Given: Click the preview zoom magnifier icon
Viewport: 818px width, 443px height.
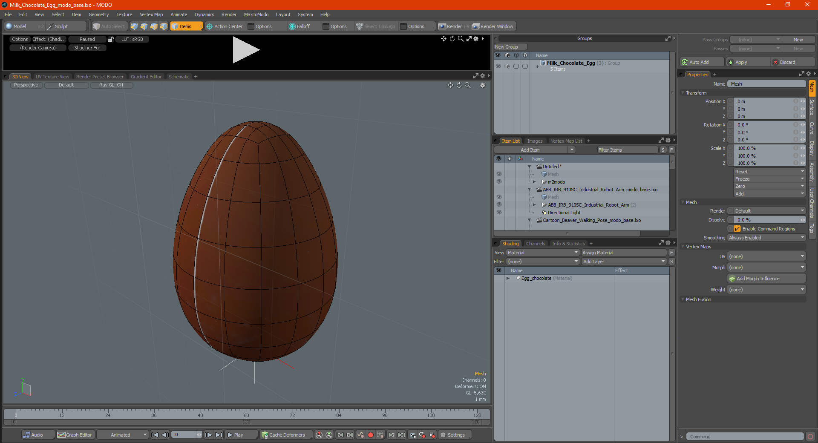Looking at the screenshot, I should (461, 39).
